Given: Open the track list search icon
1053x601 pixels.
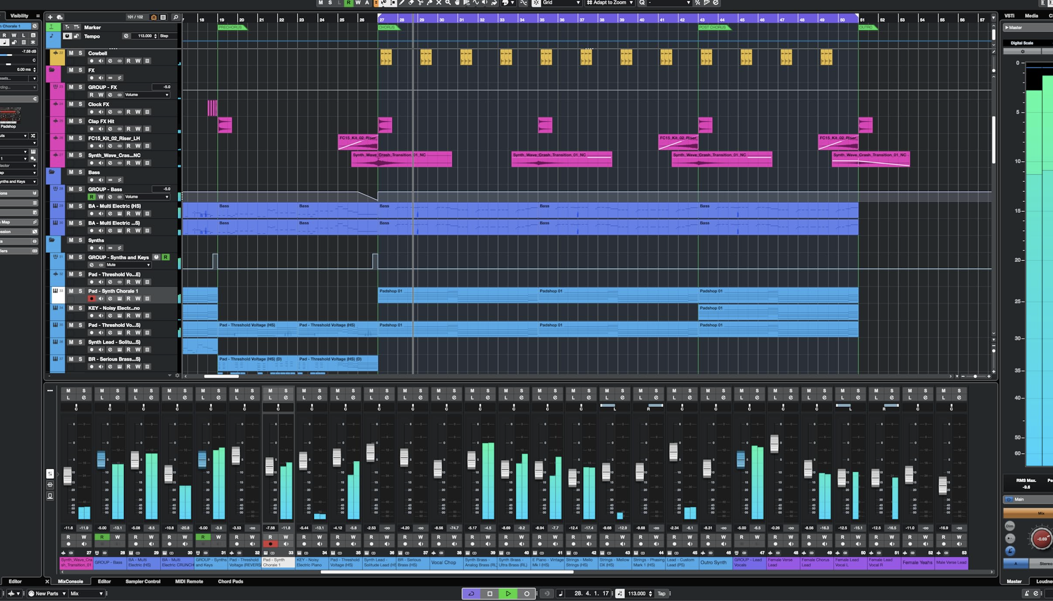Looking at the screenshot, I should (x=175, y=17).
